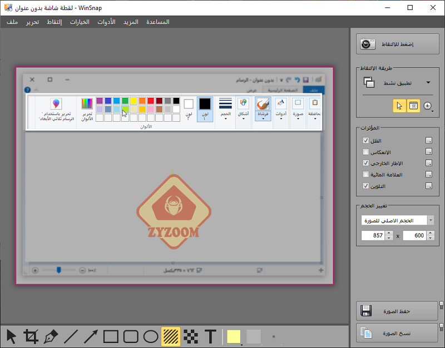The image size is (445, 348).
Task: Click the إضغط للالتقاط capture button
Action: (398, 44)
